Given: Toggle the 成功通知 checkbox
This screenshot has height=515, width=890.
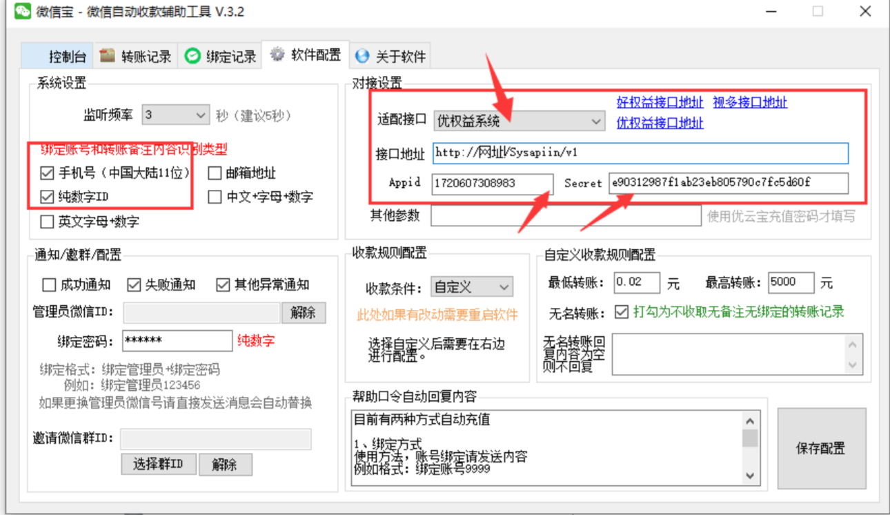Looking at the screenshot, I should [x=49, y=284].
